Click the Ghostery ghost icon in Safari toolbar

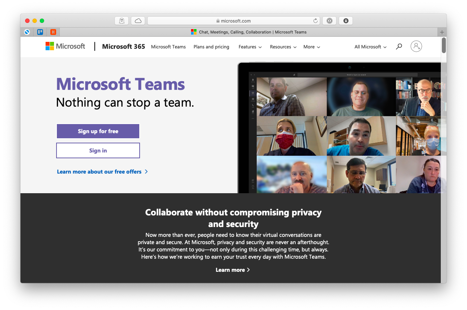tap(121, 21)
